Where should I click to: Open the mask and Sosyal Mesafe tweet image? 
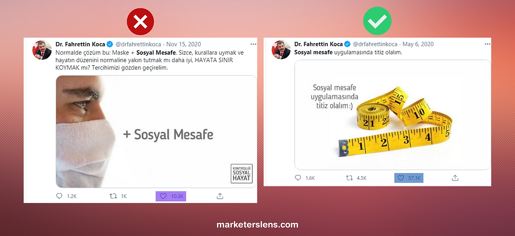[x=157, y=131]
